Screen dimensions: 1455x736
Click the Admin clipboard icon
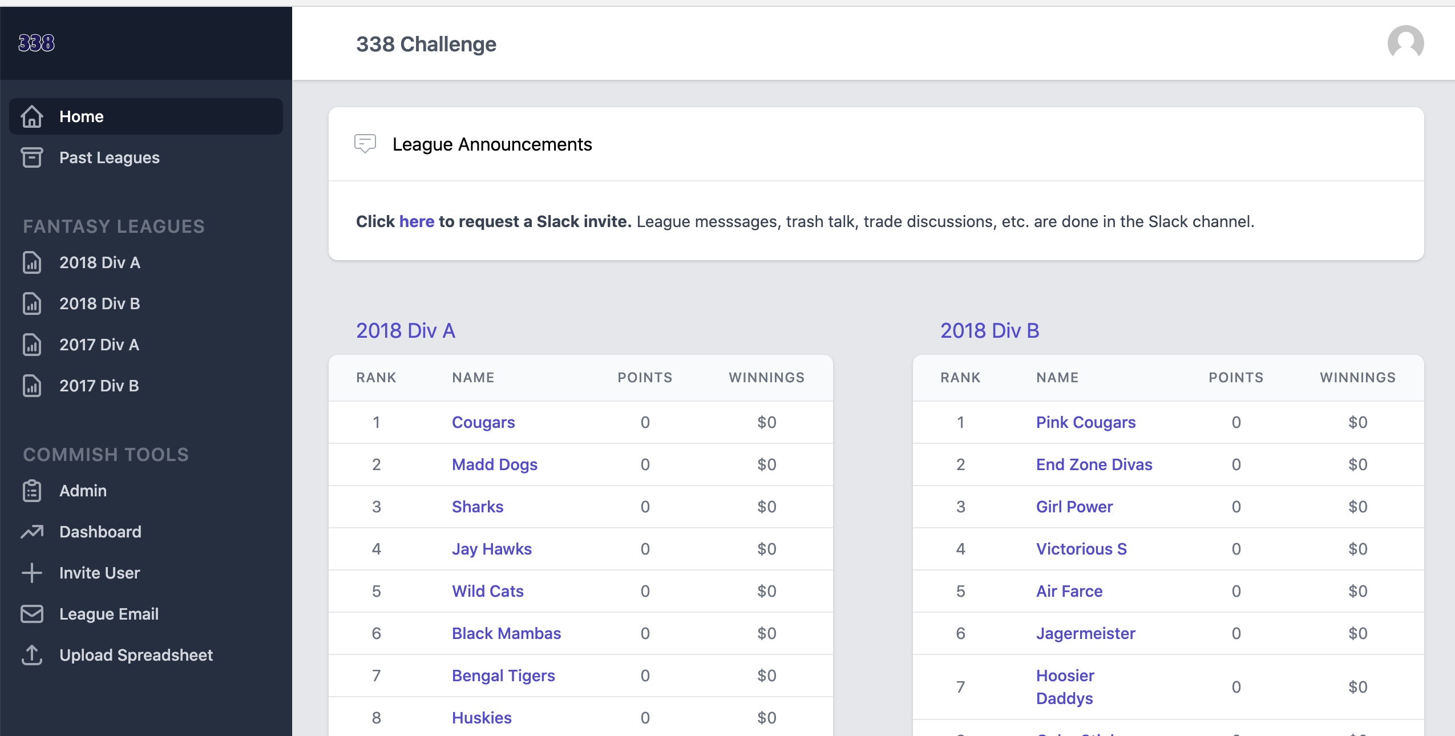[x=32, y=491]
